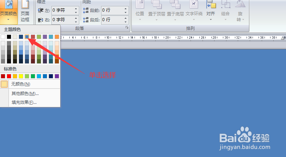Increase the right indent value

click(76, 18)
